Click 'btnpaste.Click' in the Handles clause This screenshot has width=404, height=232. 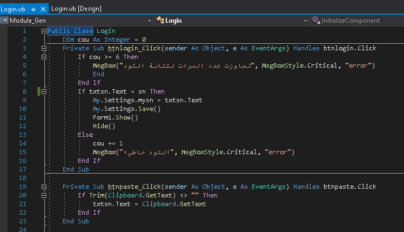pyautogui.click(x=349, y=187)
